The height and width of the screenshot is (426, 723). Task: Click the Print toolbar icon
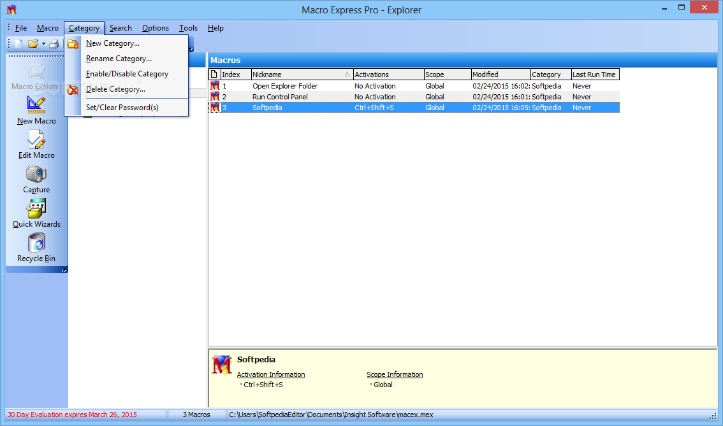pyautogui.click(x=54, y=44)
